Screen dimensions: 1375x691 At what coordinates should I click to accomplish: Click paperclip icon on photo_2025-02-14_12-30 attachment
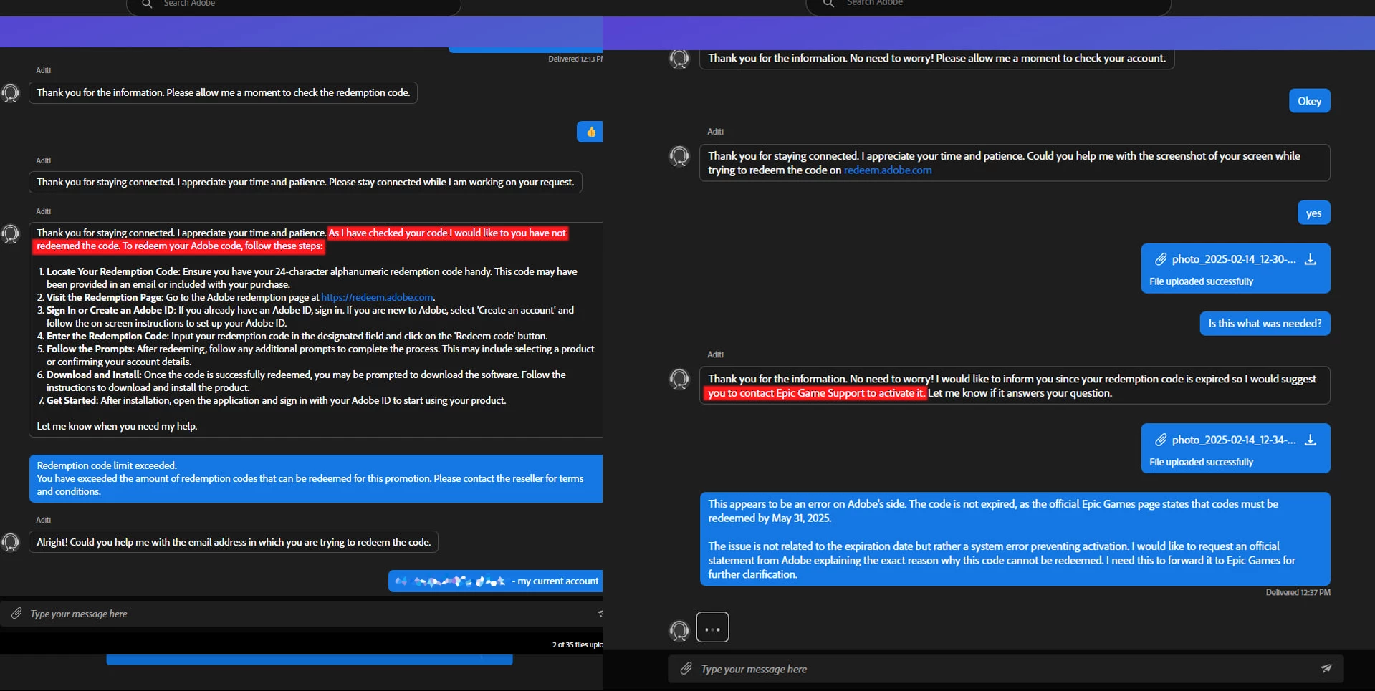(1161, 259)
